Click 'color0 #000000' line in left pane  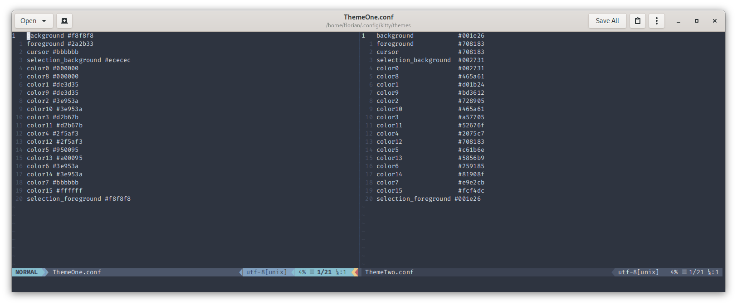tap(53, 68)
